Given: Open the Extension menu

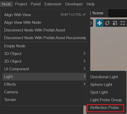Looking at the screenshot, I should (53, 4).
